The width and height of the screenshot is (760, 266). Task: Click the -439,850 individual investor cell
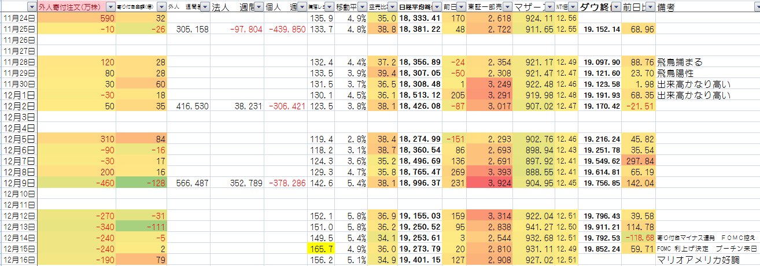click(286, 29)
